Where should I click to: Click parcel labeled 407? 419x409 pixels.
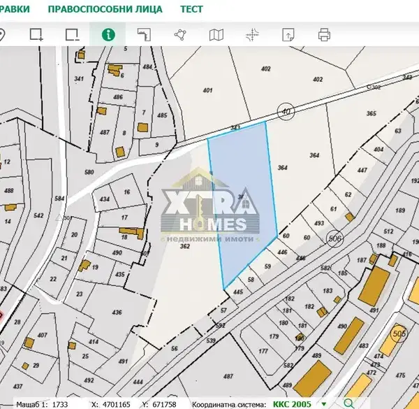42,335
